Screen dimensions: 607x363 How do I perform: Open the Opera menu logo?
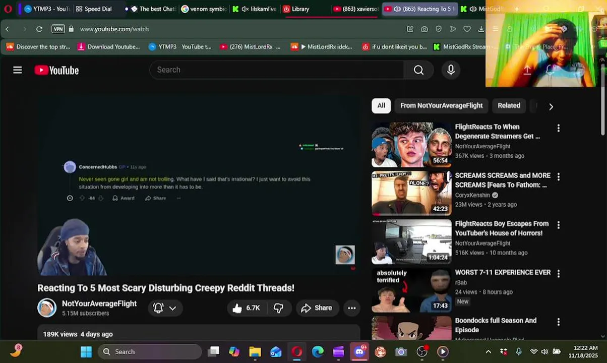8,9
